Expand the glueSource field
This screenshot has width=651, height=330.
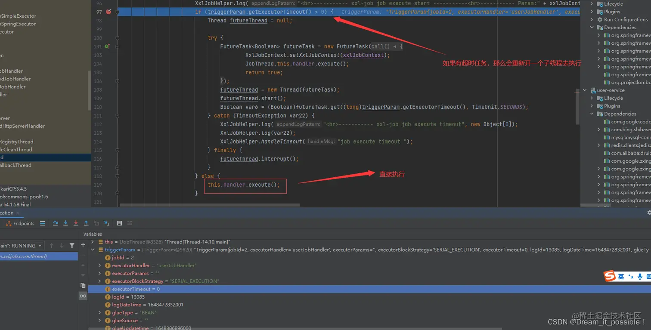(x=100, y=321)
